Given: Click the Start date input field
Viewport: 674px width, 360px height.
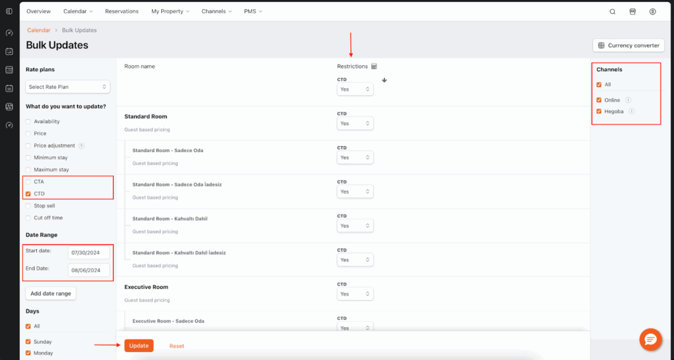Looking at the screenshot, I should 88,253.
